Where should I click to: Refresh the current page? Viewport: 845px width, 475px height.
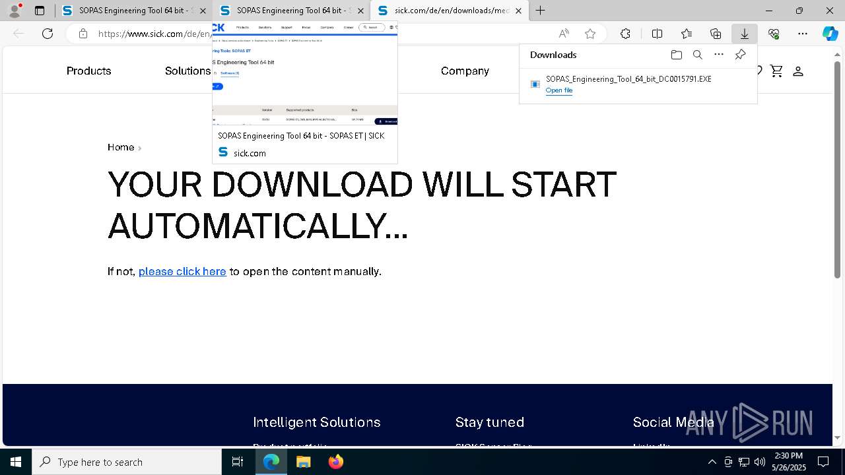(48, 34)
